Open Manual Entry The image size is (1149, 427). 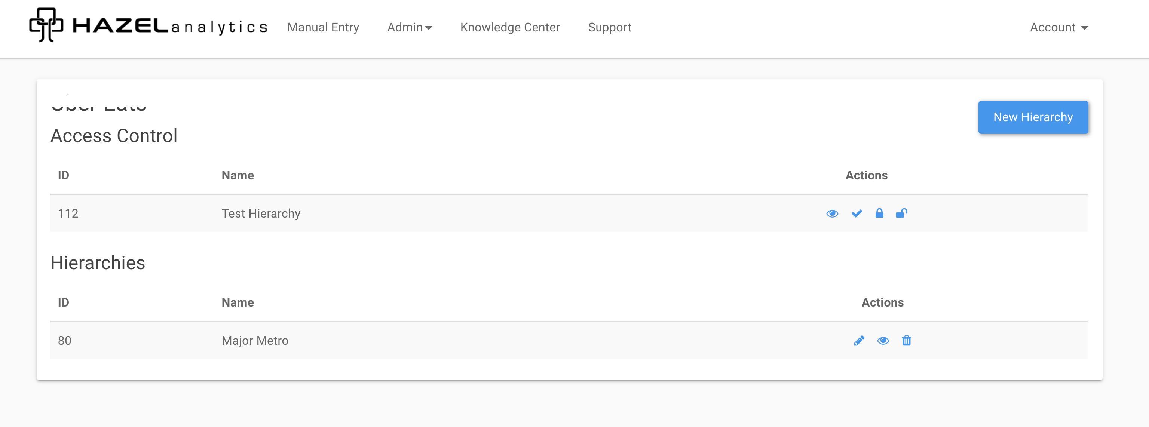(x=323, y=28)
